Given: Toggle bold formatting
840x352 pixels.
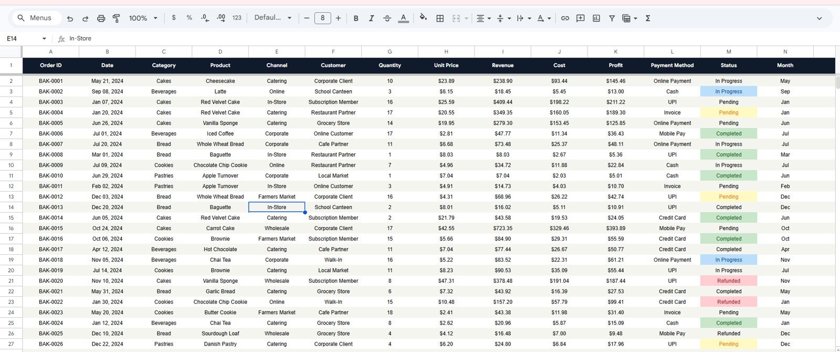Looking at the screenshot, I should (356, 18).
